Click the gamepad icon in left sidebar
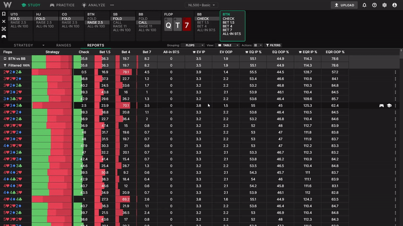Image resolution: width=403 pixels, height=226 pixels. pyautogui.click(x=4, y=37)
